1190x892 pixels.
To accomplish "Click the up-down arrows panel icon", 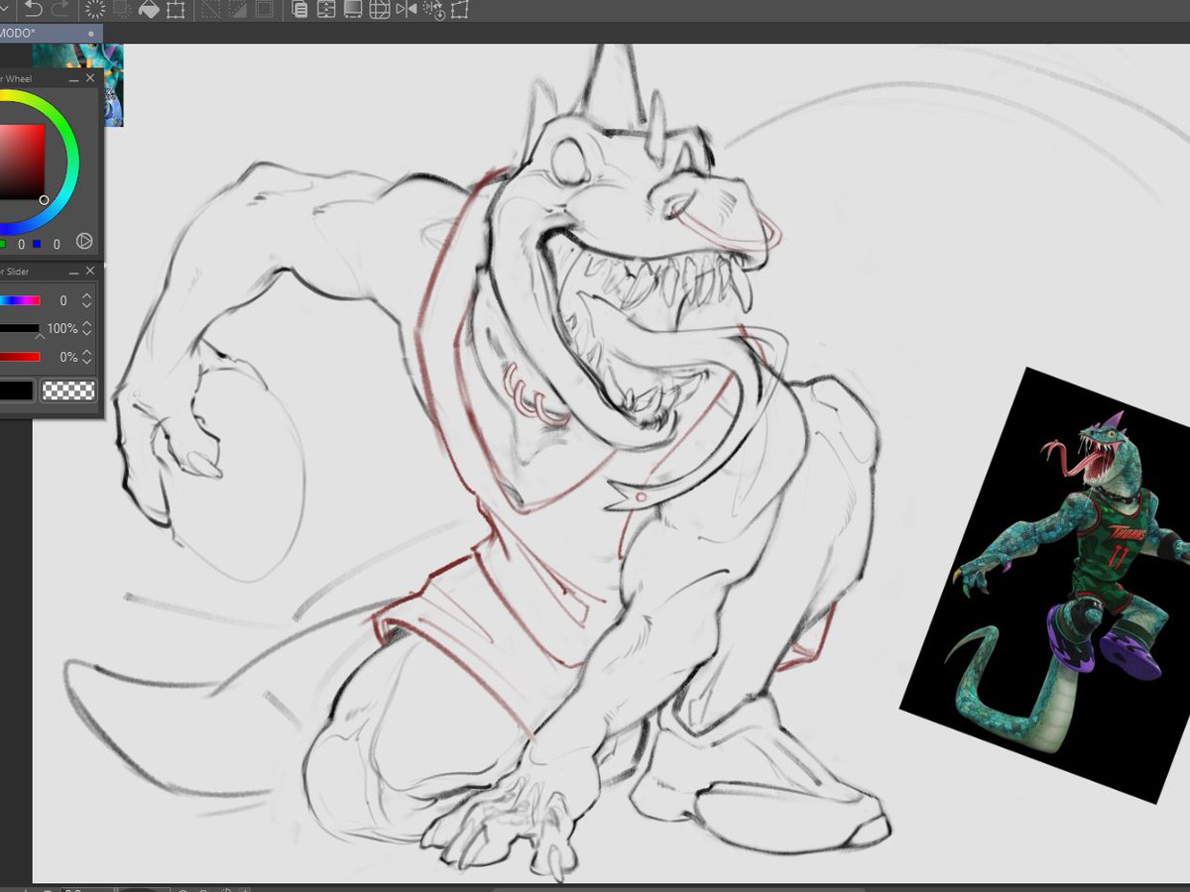I will pyautogui.click(x=326, y=10).
